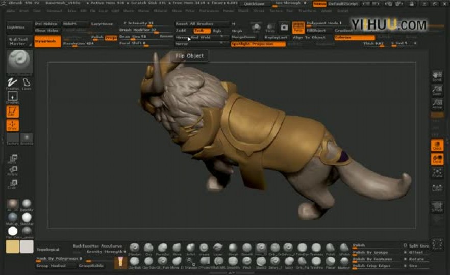Toggle the Rgb paint mode

point(217,31)
